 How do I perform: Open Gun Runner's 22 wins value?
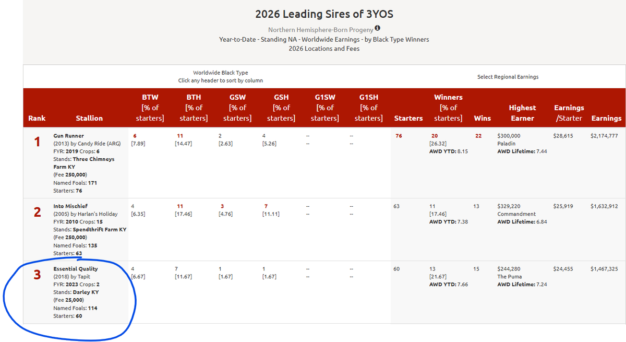pyautogui.click(x=478, y=136)
